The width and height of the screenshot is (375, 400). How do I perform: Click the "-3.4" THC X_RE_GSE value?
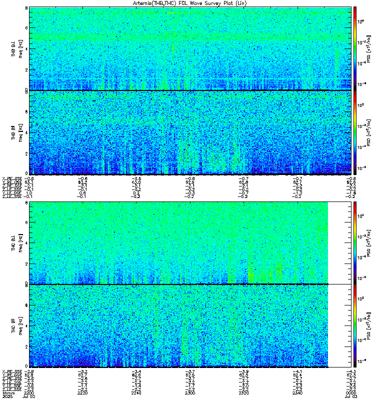[136, 371]
